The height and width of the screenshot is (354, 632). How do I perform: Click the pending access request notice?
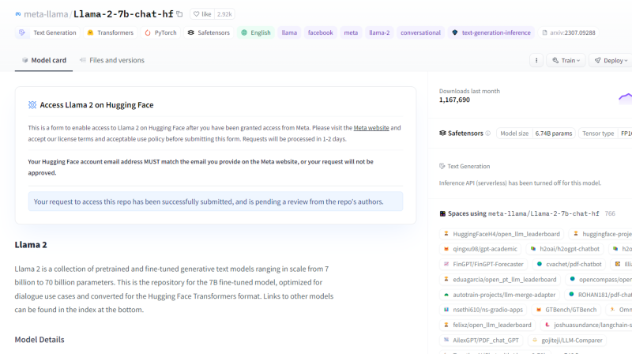pos(216,201)
